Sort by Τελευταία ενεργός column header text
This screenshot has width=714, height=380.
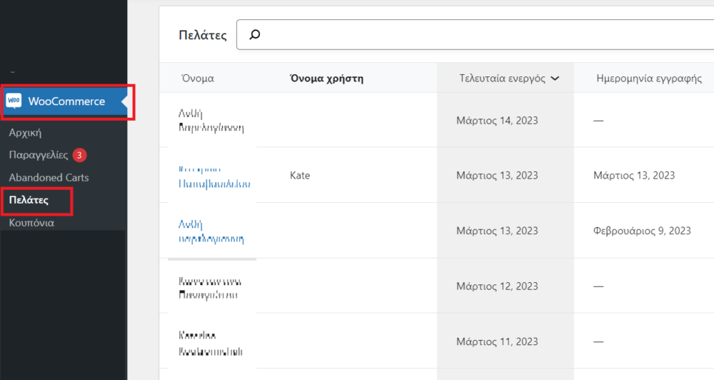point(502,79)
